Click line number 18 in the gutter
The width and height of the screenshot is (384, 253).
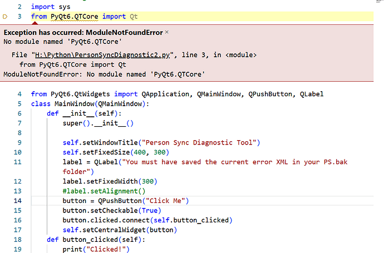coord(17,239)
